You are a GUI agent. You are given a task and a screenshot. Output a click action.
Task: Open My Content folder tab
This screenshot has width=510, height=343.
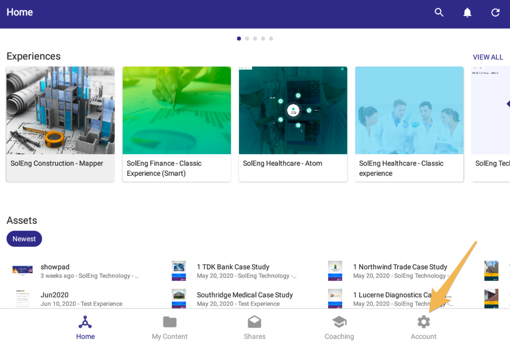click(x=170, y=327)
